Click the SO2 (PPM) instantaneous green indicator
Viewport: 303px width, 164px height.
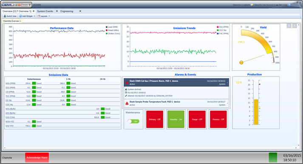[34, 88]
